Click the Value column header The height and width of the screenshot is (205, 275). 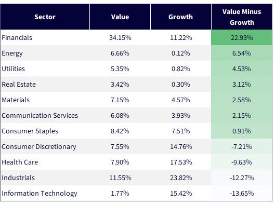click(x=120, y=17)
